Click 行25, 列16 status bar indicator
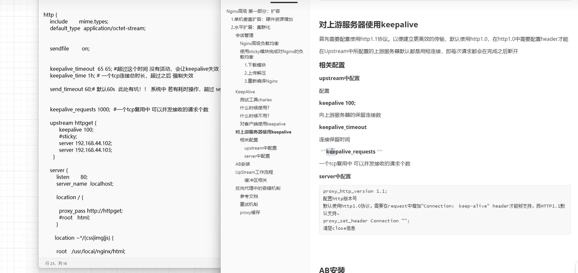 click(x=56, y=264)
